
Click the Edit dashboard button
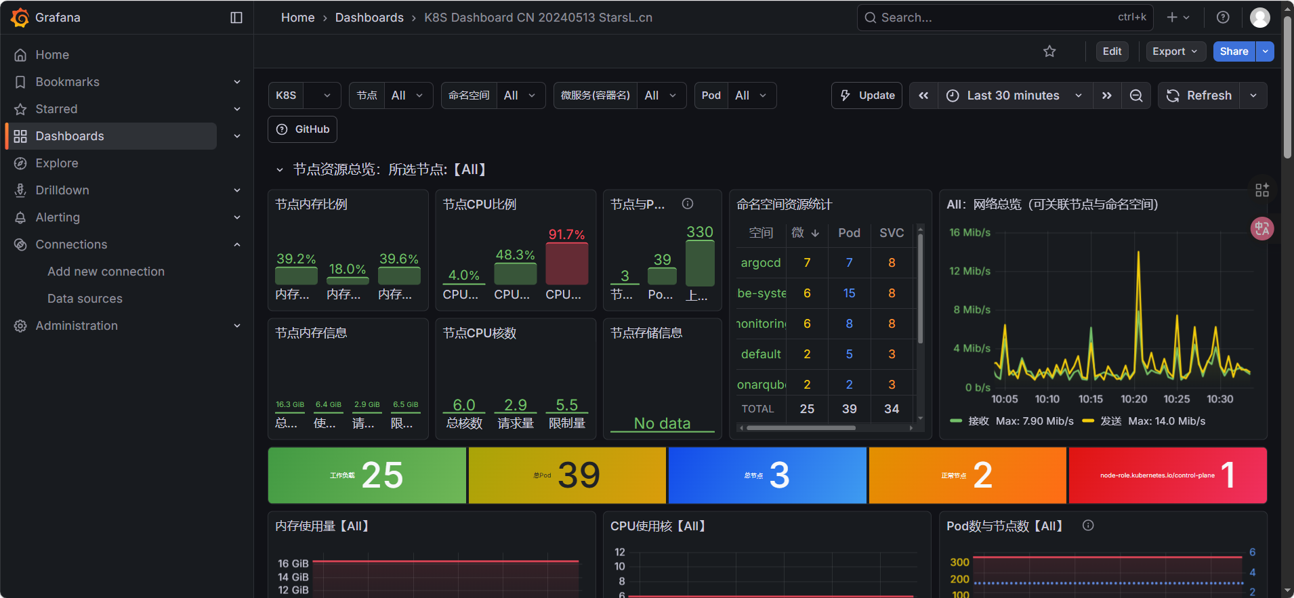tap(1112, 51)
